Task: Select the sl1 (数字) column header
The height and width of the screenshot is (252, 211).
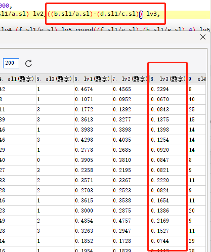Action: point(18,79)
